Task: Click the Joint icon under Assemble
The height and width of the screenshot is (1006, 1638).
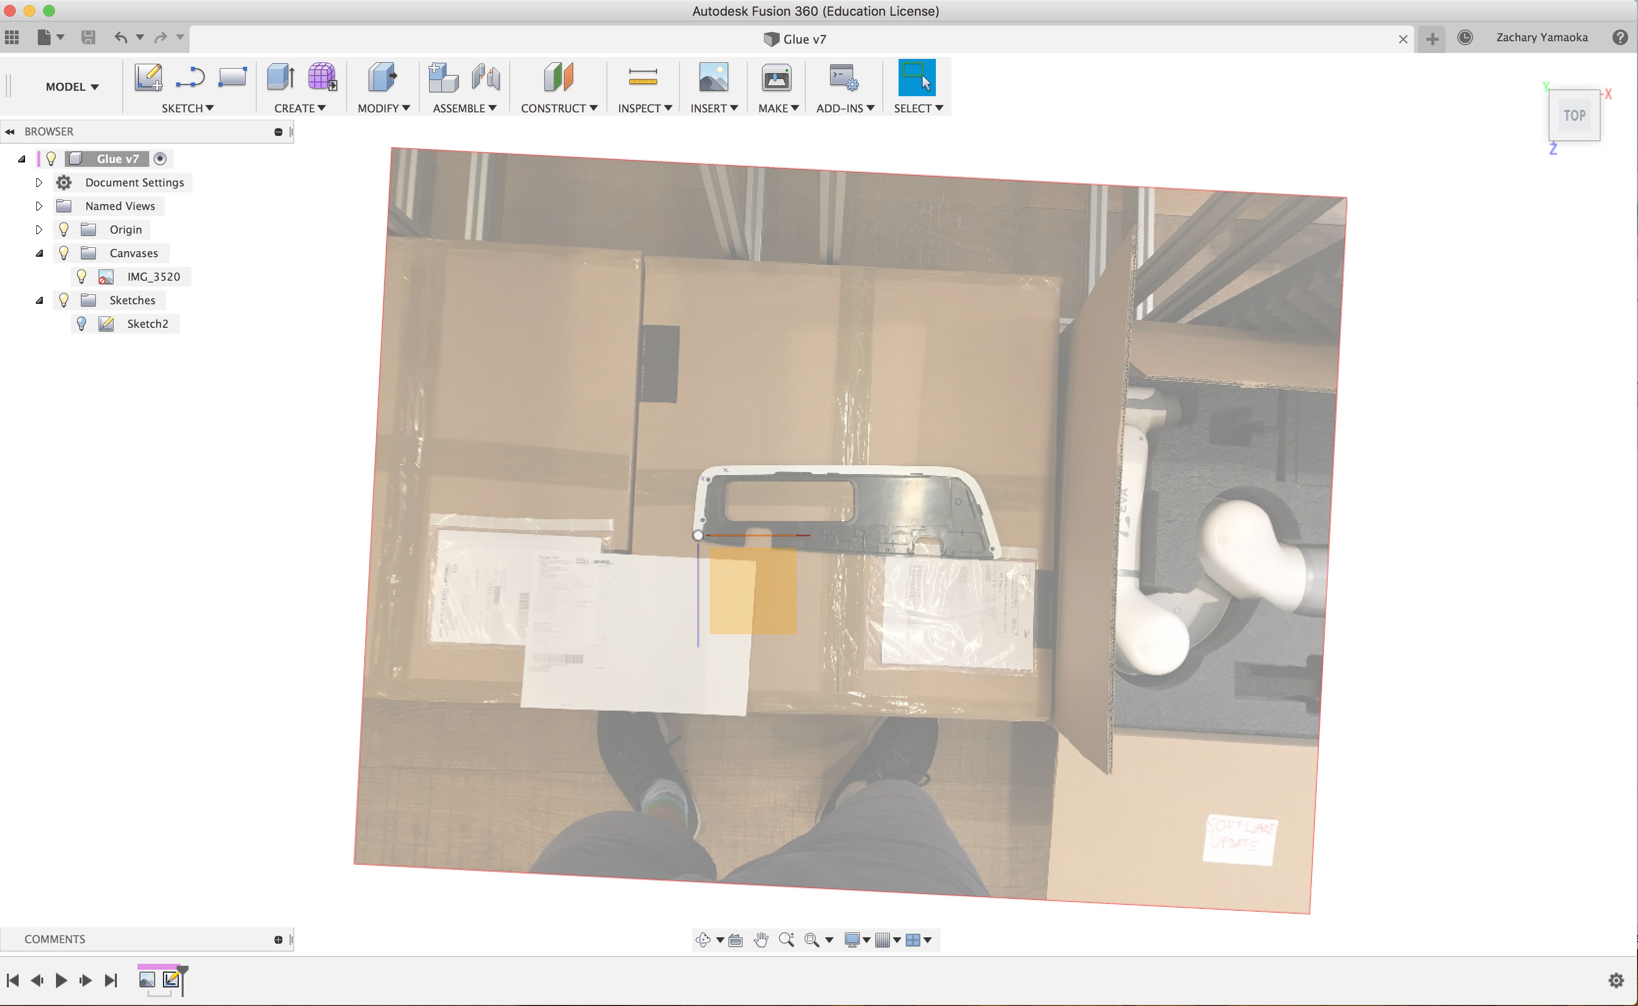Action: coord(486,78)
